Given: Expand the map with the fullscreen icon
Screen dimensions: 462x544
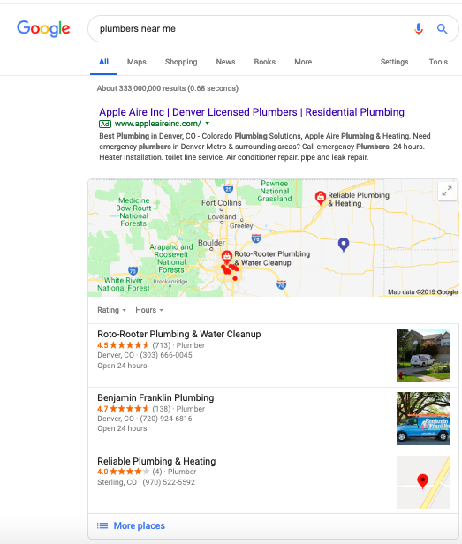Looking at the screenshot, I should point(447,191).
